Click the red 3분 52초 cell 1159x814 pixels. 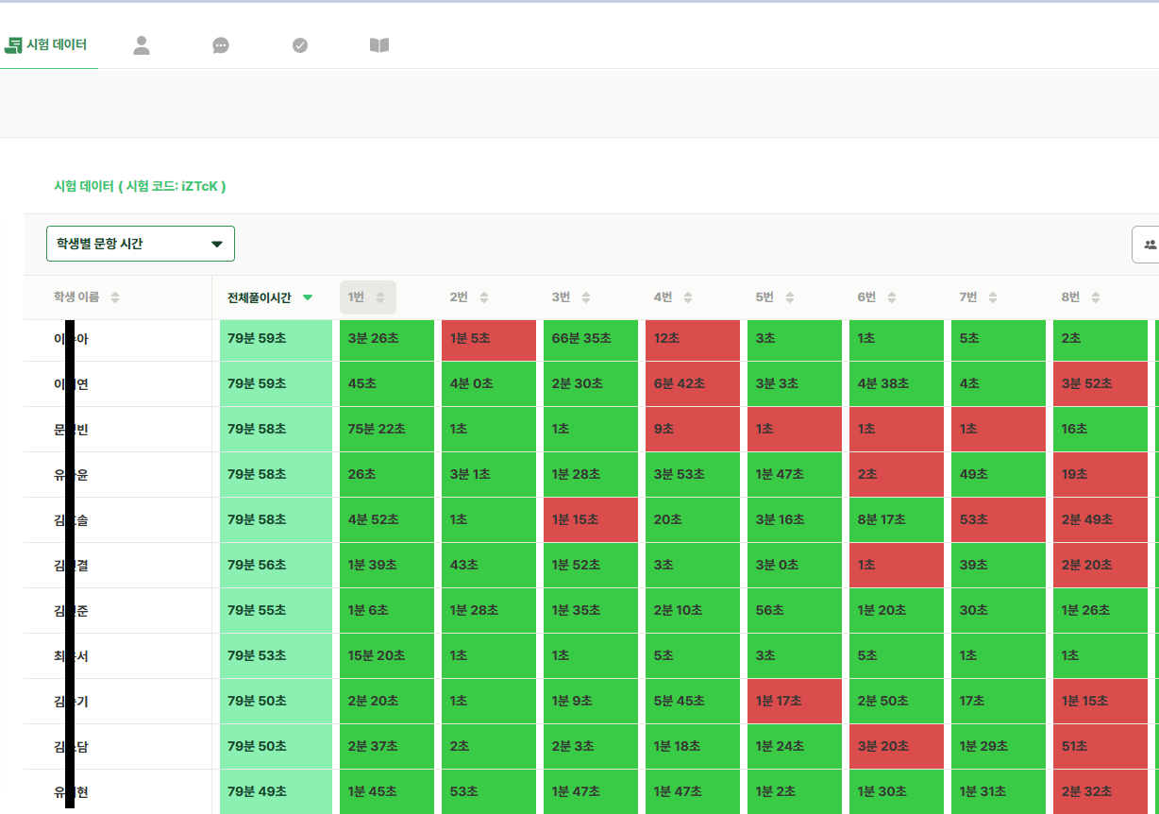click(x=1100, y=383)
